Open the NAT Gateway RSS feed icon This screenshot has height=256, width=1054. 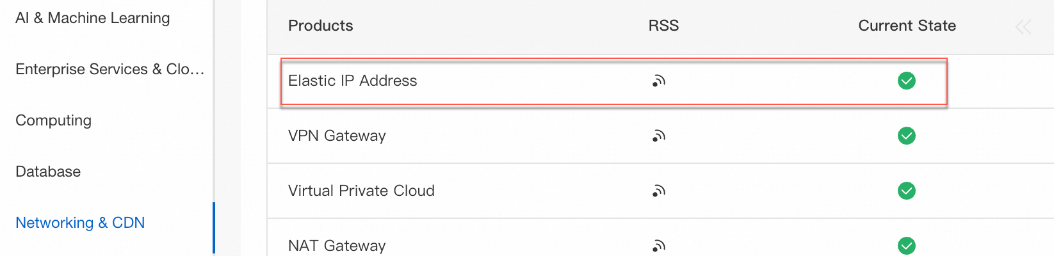coord(659,246)
